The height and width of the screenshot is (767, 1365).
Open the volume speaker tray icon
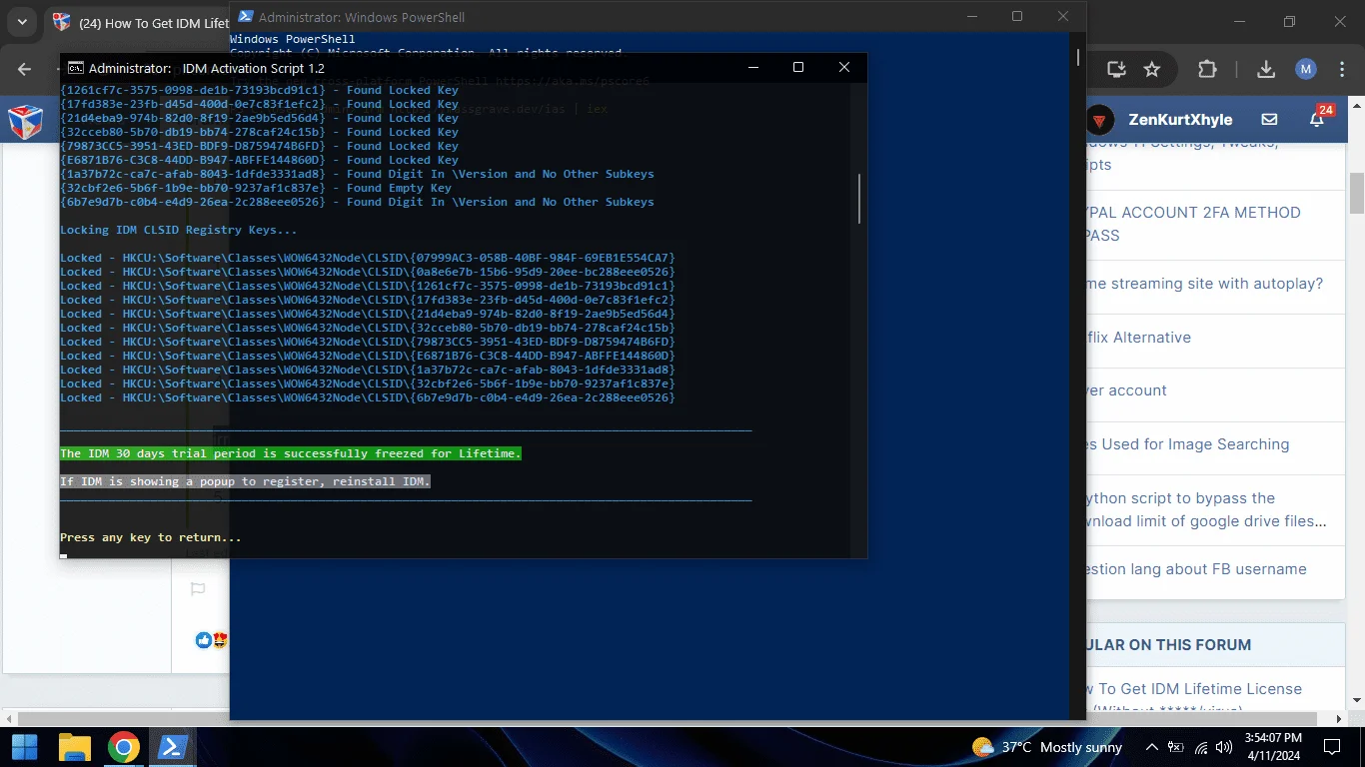tap(1225, 747)
